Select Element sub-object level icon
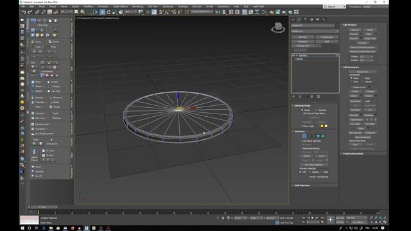411x231 pixels. click(x=323, y=136)
